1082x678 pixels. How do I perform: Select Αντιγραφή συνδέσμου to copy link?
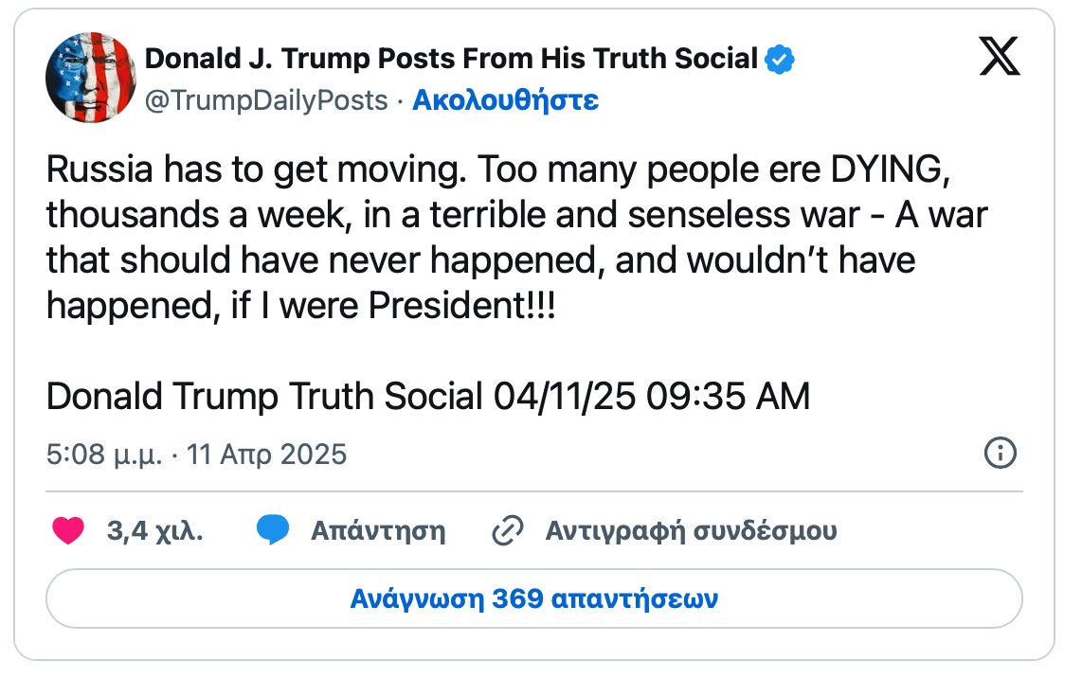[691, 530]
